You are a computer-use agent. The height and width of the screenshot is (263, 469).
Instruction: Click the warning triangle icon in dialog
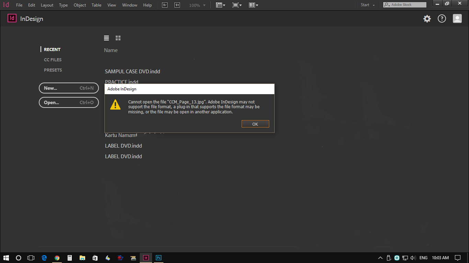coord(115,104)
